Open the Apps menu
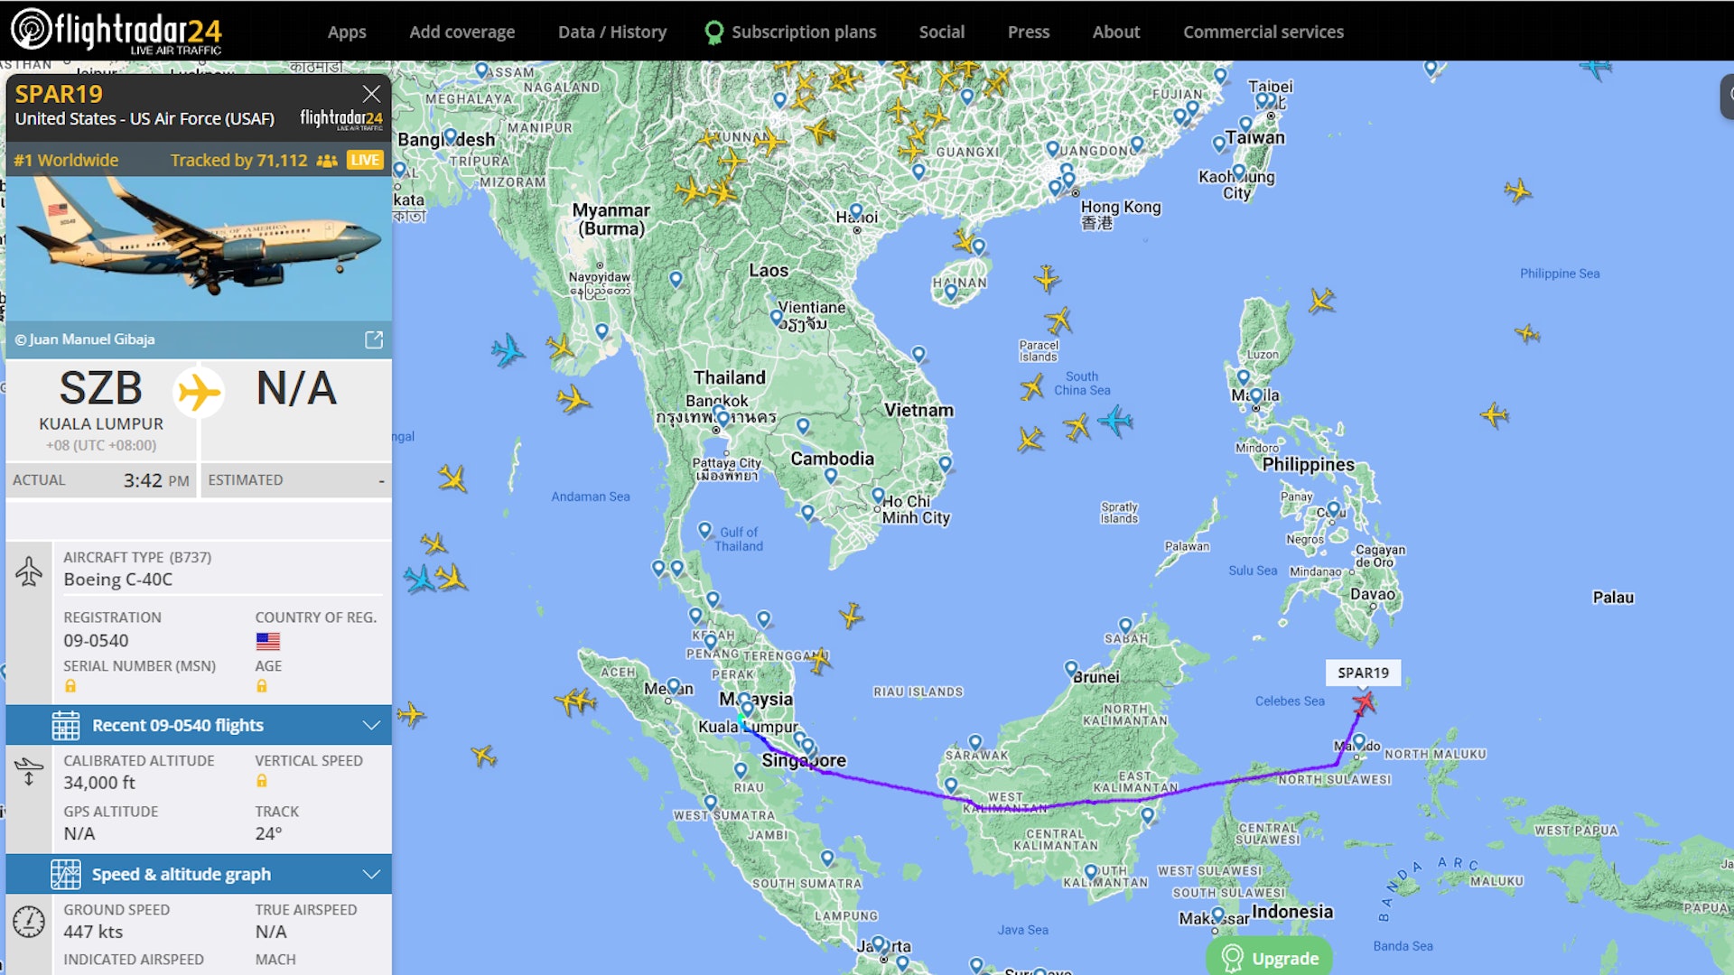 (x=347, y=32)
